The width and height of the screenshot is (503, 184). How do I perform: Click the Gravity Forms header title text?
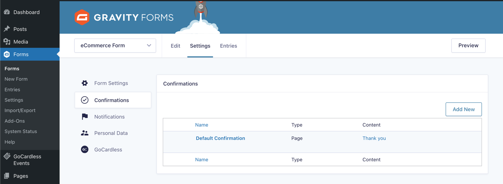pos(134,18)
